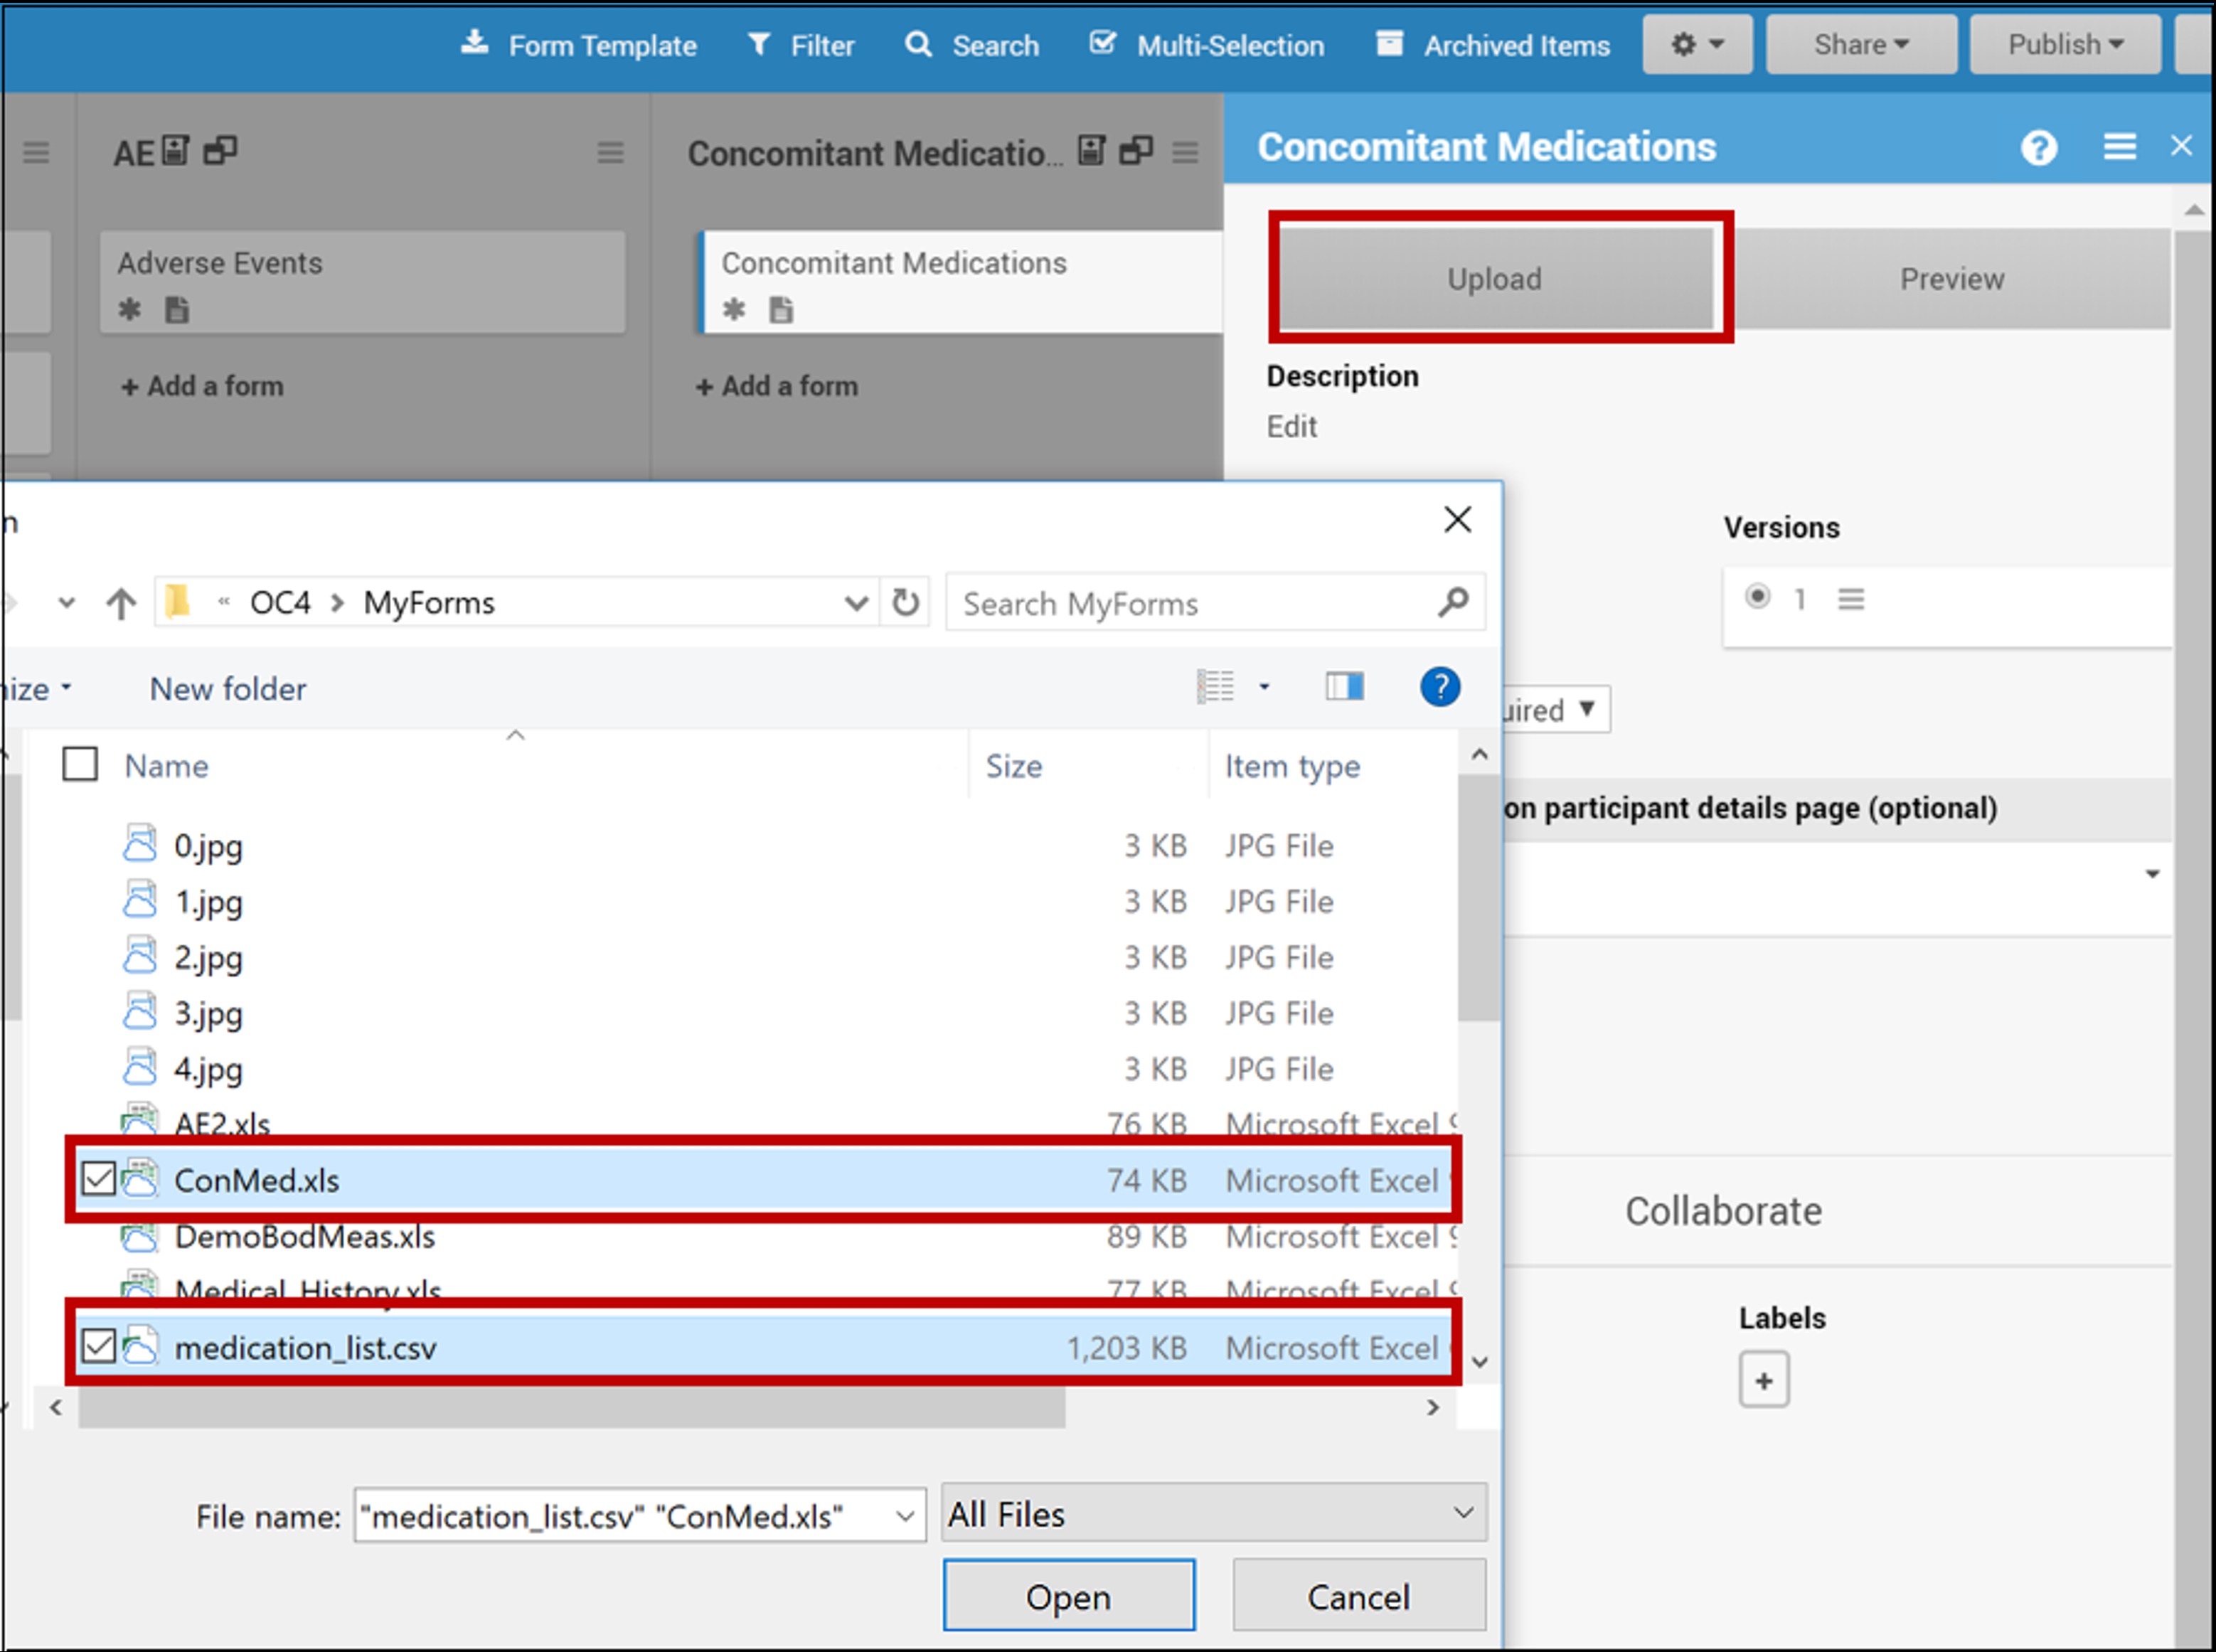Open the Share dropdown menu
The height and width of the screenshot is (1652, 2216).
click(1860, 45)
